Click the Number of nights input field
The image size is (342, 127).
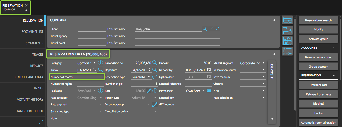click(x=90, y=84)
